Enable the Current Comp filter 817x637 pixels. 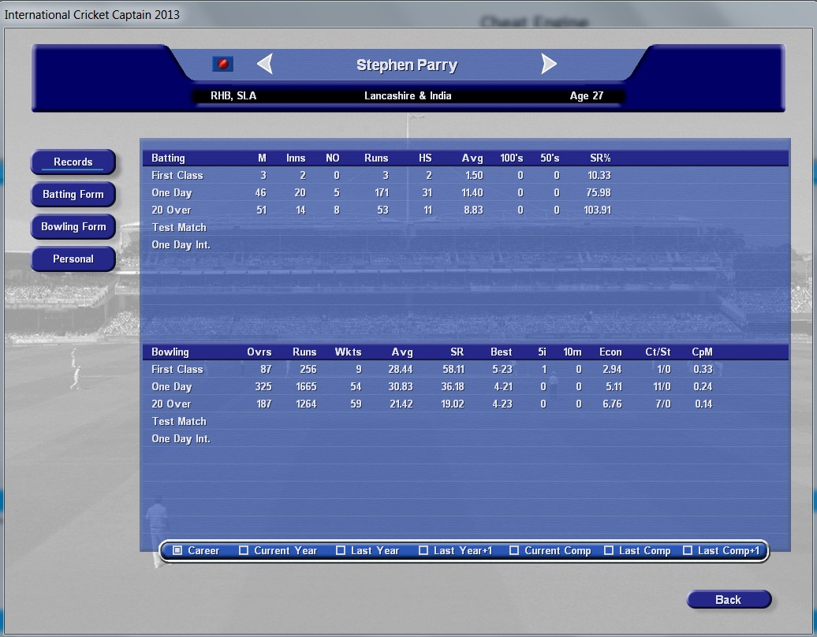(x=514, y=550)
